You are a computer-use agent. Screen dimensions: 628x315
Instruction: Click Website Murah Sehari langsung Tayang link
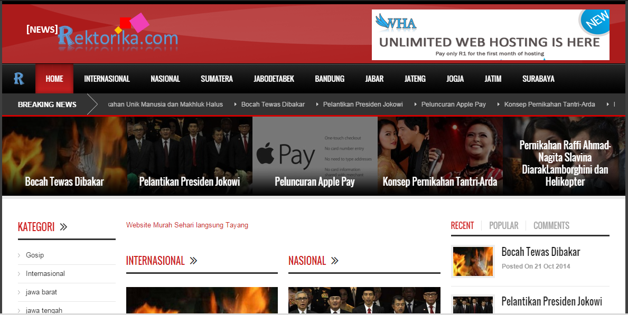tap(187, 225)
